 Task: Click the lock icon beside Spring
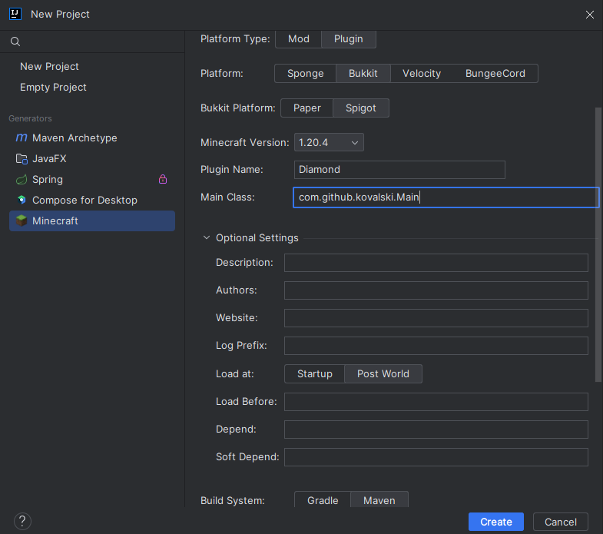pyautogui.click(x=163, y=179)
